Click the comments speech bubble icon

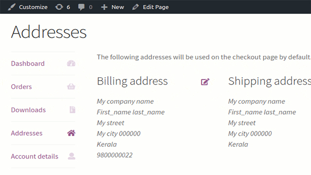[81, 7]
